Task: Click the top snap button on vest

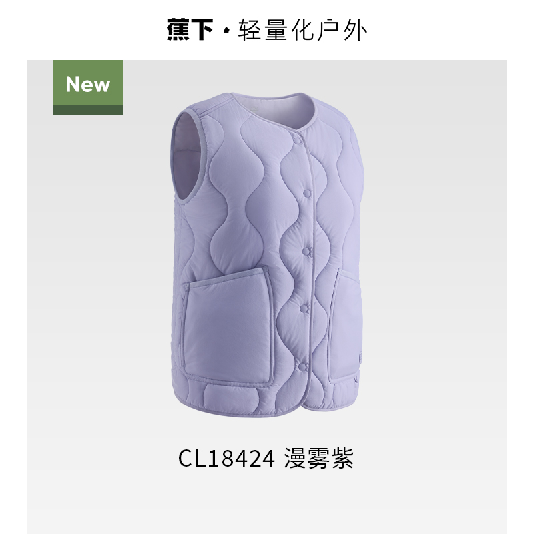Action: [297, 141]
